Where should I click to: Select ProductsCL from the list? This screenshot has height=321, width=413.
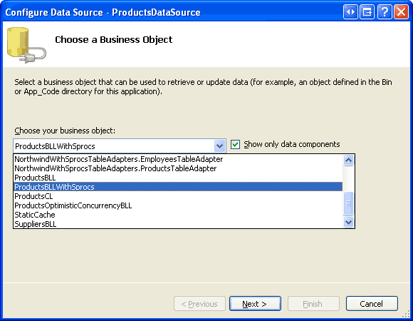178,196
